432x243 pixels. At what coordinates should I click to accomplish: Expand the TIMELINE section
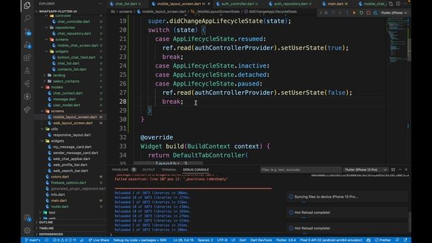click(x=47, y=228)
